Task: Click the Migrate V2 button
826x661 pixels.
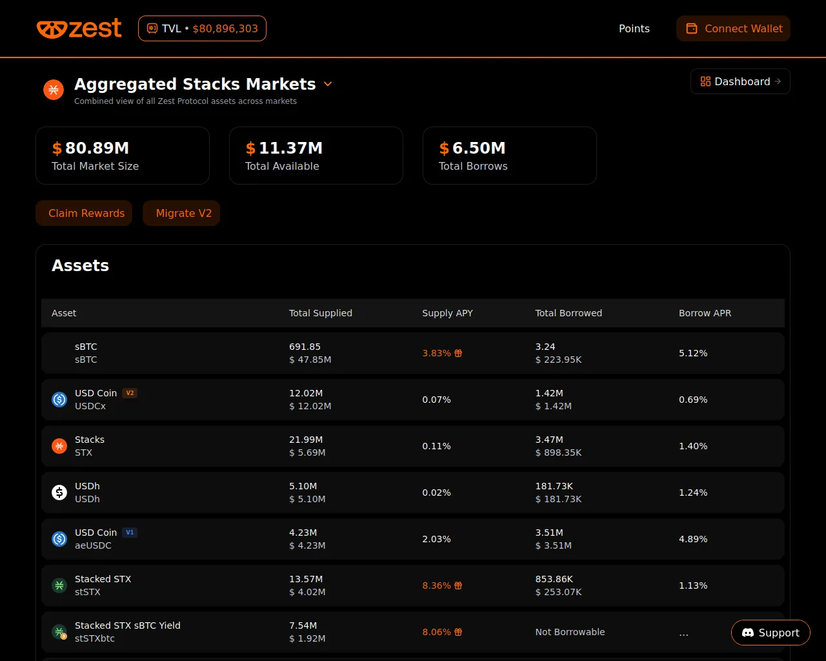Action: tap(181, 213)
